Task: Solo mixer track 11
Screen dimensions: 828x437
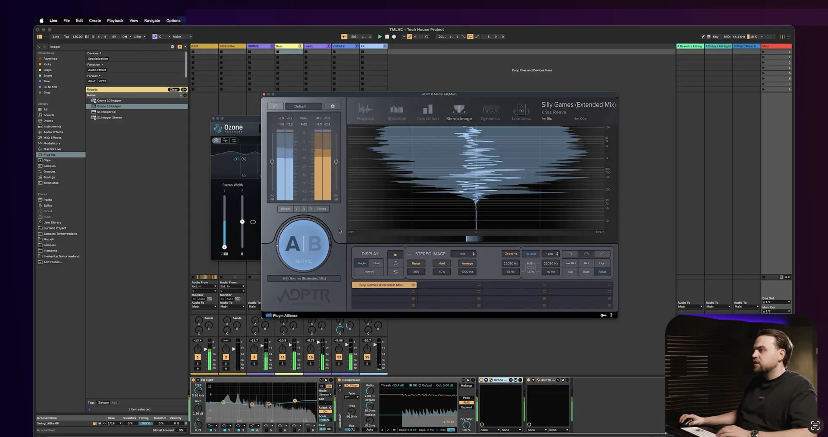Action: 282,363
